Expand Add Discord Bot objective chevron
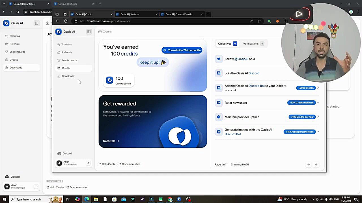362x203 pixels. pyautogui.click(x=318, y=88)
